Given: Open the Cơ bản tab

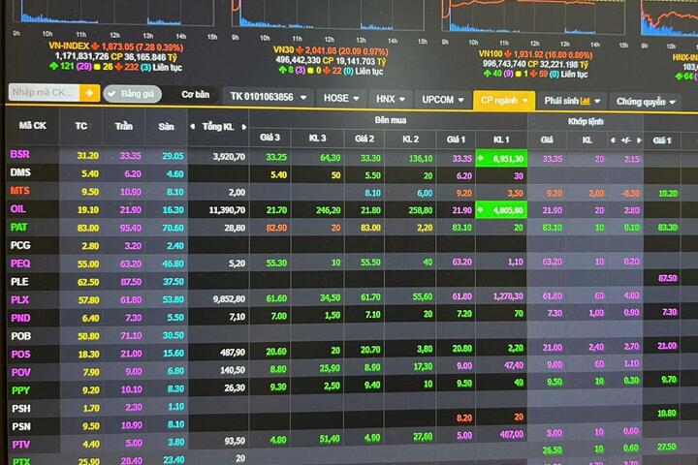Looking at the screenshot, I should [195, 95].
